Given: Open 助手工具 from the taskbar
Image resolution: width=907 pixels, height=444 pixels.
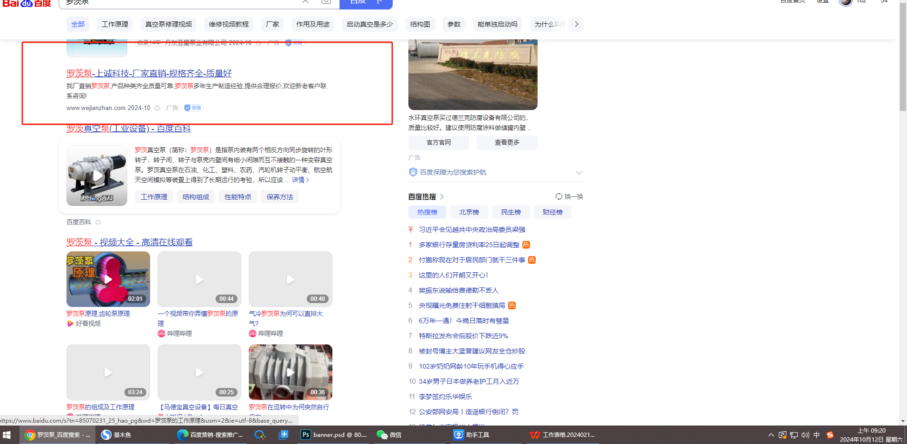Looking at the screenshot, I should [x=471, y=435].
